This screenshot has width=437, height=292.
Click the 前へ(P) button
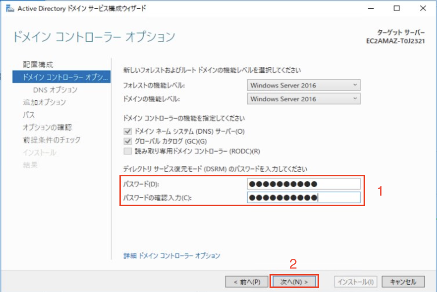tap(247, 281)
